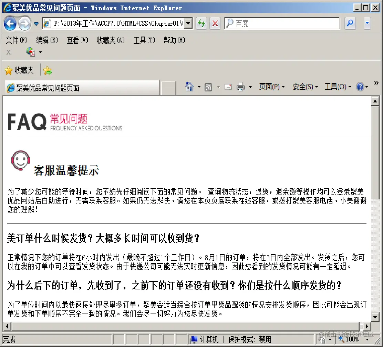The image size is (383, 347).
Task: Click the read mail icon
Action: [x=228, y=87]
